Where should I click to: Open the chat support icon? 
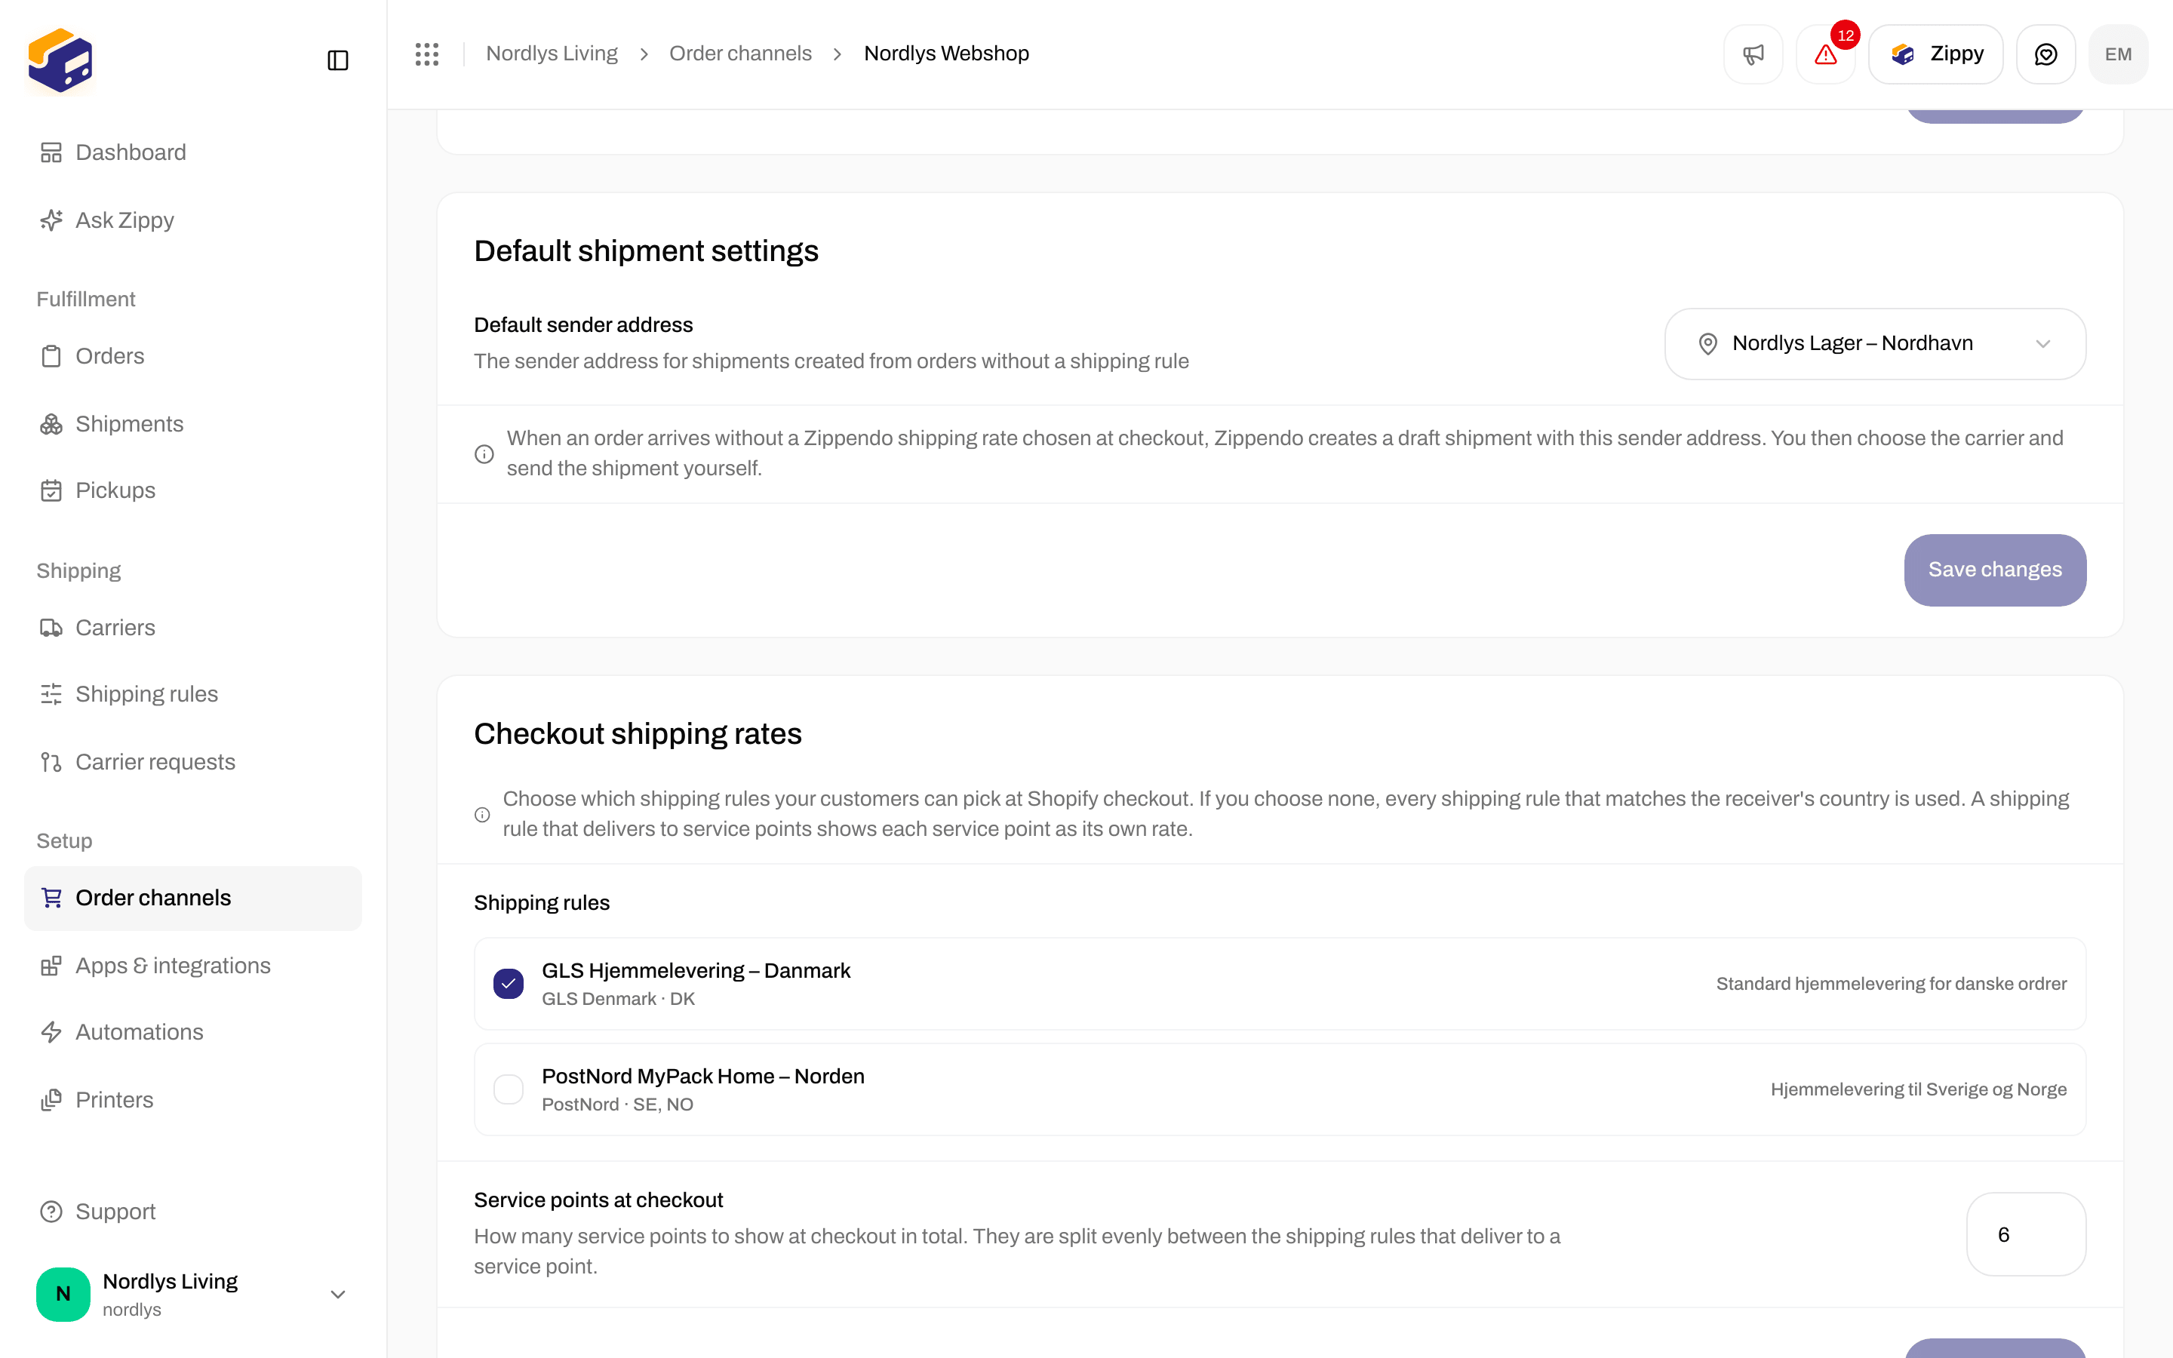tap(2045, 54)
